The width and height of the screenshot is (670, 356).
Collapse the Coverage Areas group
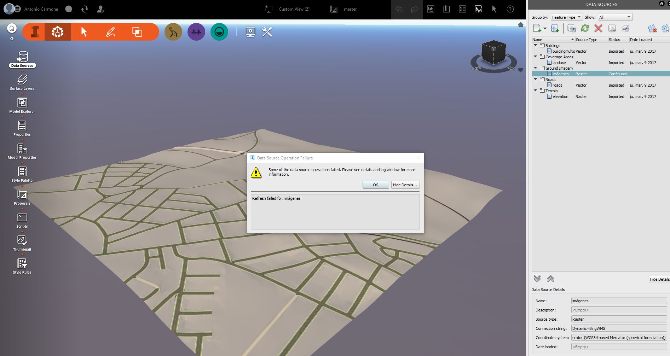coord(535,57)
